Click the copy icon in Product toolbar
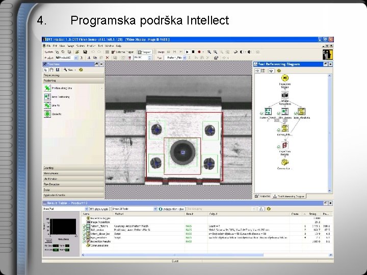 point(95,58)
